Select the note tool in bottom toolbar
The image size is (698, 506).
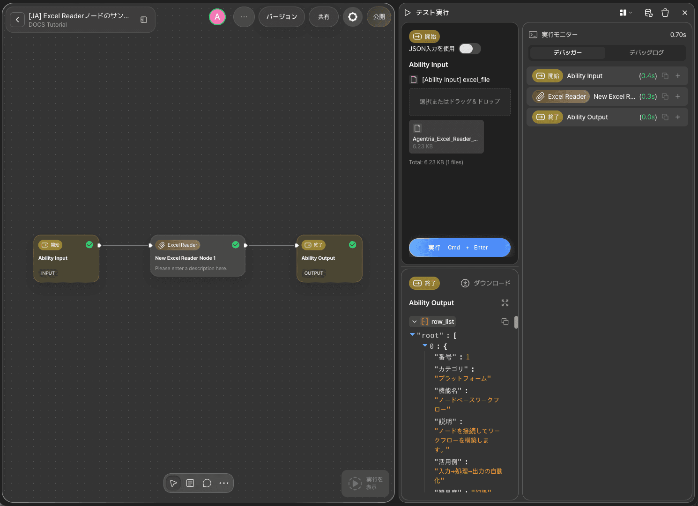190,483
